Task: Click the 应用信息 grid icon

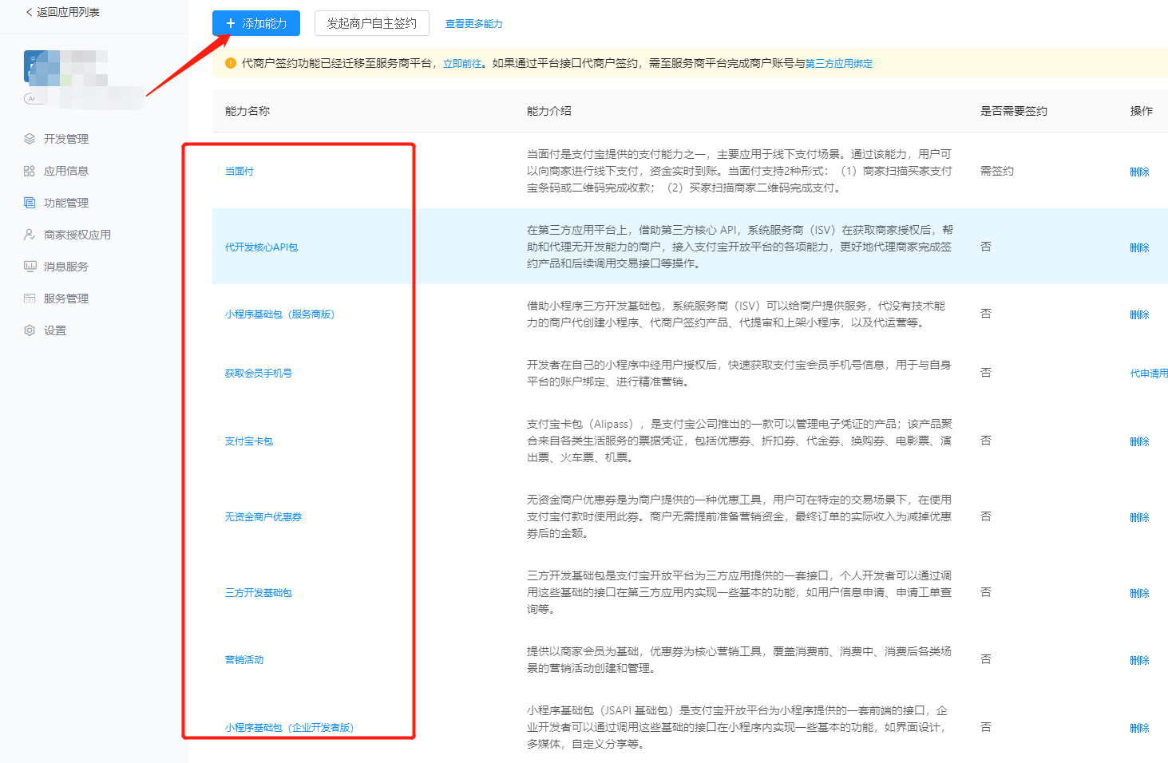Action: 30,171
